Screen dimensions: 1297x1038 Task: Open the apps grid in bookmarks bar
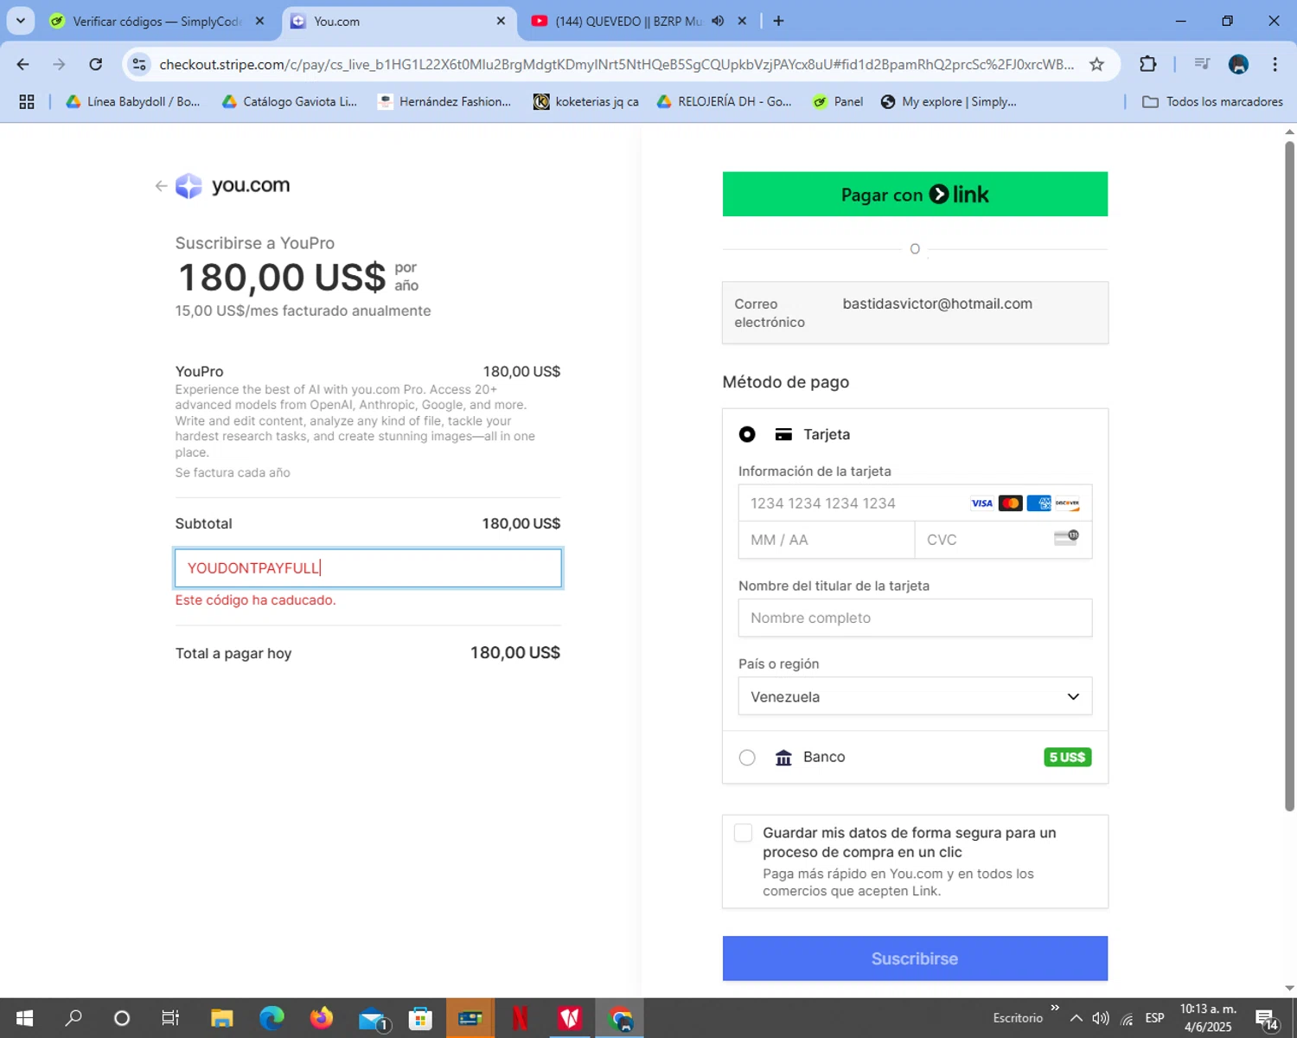(27, 102)
